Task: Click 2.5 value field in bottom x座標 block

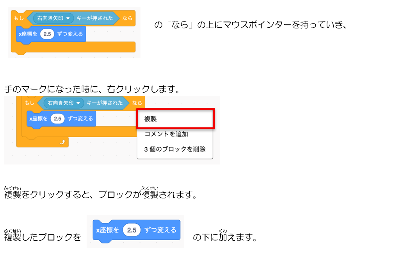Action: pyautogui.click(x=132, y=230)
